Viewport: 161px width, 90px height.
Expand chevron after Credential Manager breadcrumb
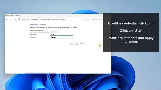pos(51,19)
